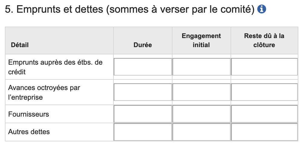Click the Fournisseurs row label
The height and width of the screenshot is (145, 305).
(x=28, y=114)
